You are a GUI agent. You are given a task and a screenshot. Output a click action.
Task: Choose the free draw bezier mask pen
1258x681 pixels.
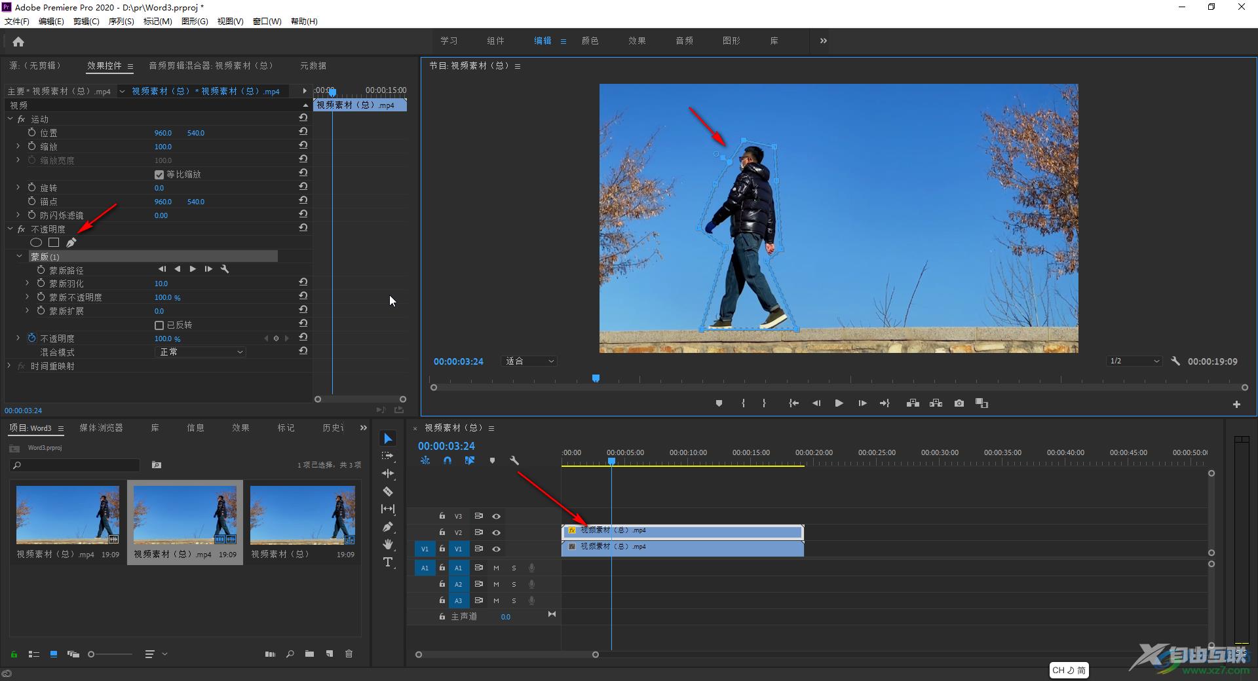click(71, 242)
